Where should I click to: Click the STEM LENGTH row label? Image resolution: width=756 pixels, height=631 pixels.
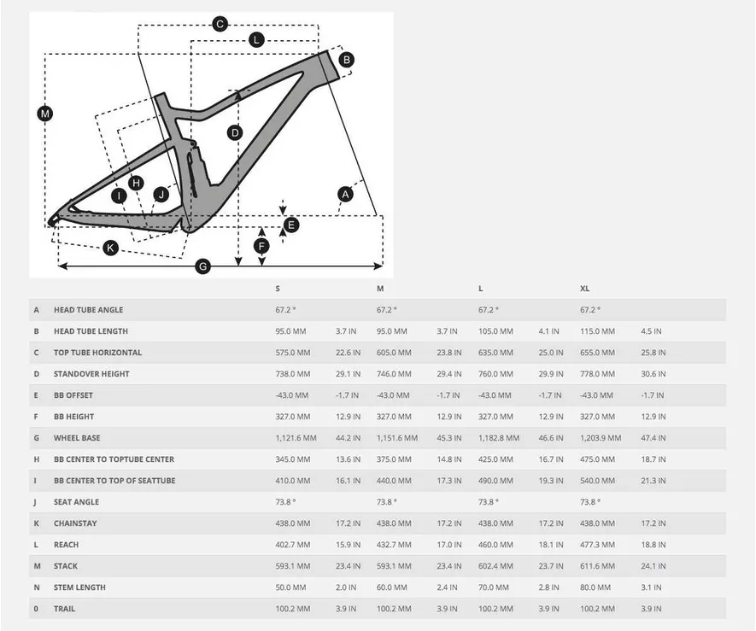click(79, 587)
